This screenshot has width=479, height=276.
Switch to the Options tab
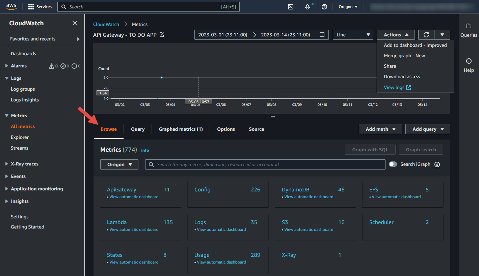coord(226,129)
